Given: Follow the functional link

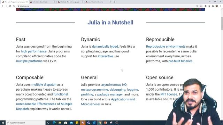Looking at the screenshot, I should pyautogui.click(x=61, y=94).
